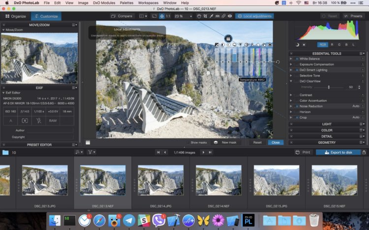Toggle Noise Reduction correction

[x=297, y=106]
